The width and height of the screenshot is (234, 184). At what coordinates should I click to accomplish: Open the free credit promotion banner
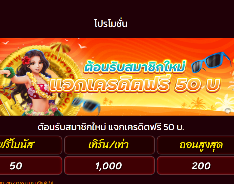point(117,77)
